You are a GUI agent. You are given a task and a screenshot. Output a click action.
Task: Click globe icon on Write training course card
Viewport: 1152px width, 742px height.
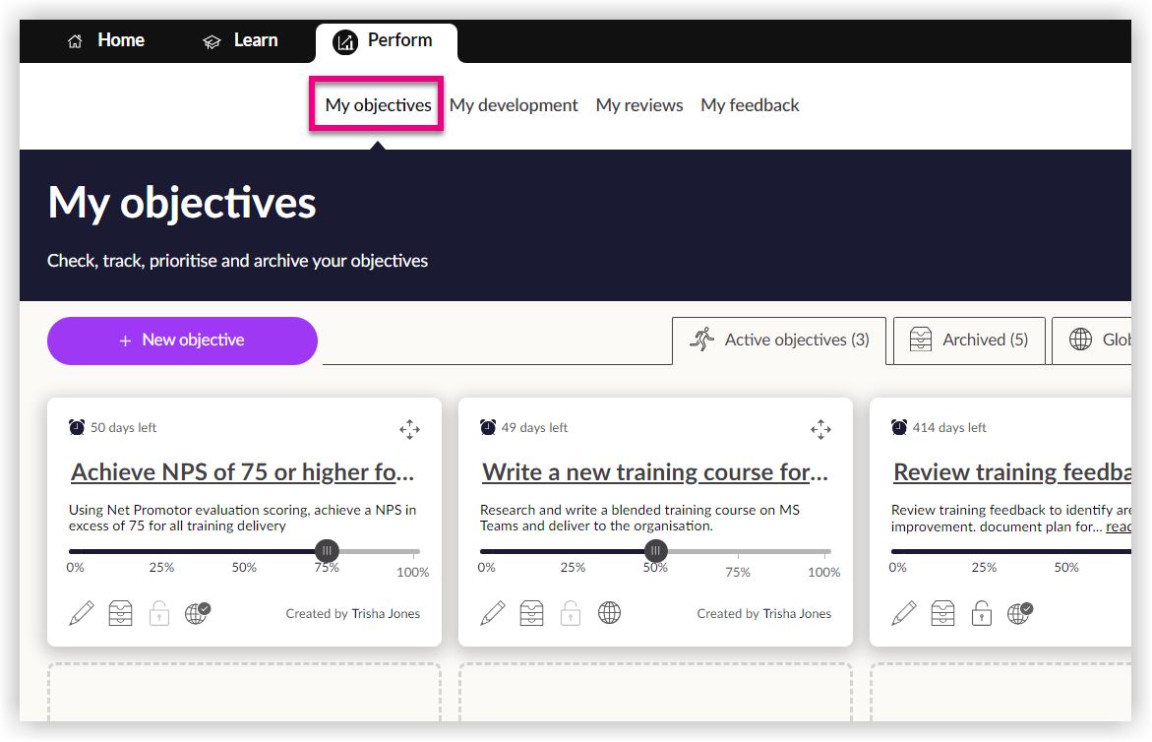click(x=609, y=613)
